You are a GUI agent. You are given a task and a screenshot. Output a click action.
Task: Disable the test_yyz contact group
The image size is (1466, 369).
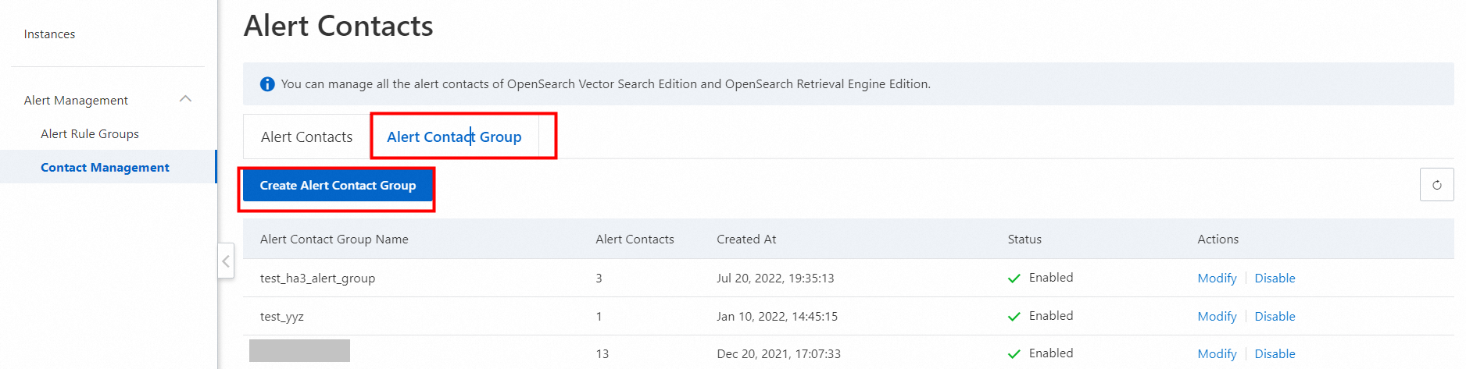pyautogui.click(x=1275, y=317)
